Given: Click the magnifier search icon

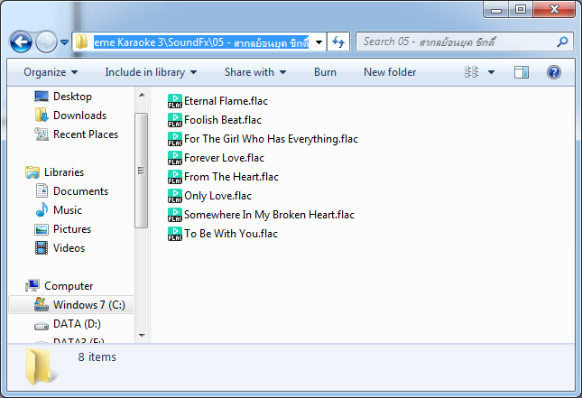Looking at the screenshot, I should 562,42.
